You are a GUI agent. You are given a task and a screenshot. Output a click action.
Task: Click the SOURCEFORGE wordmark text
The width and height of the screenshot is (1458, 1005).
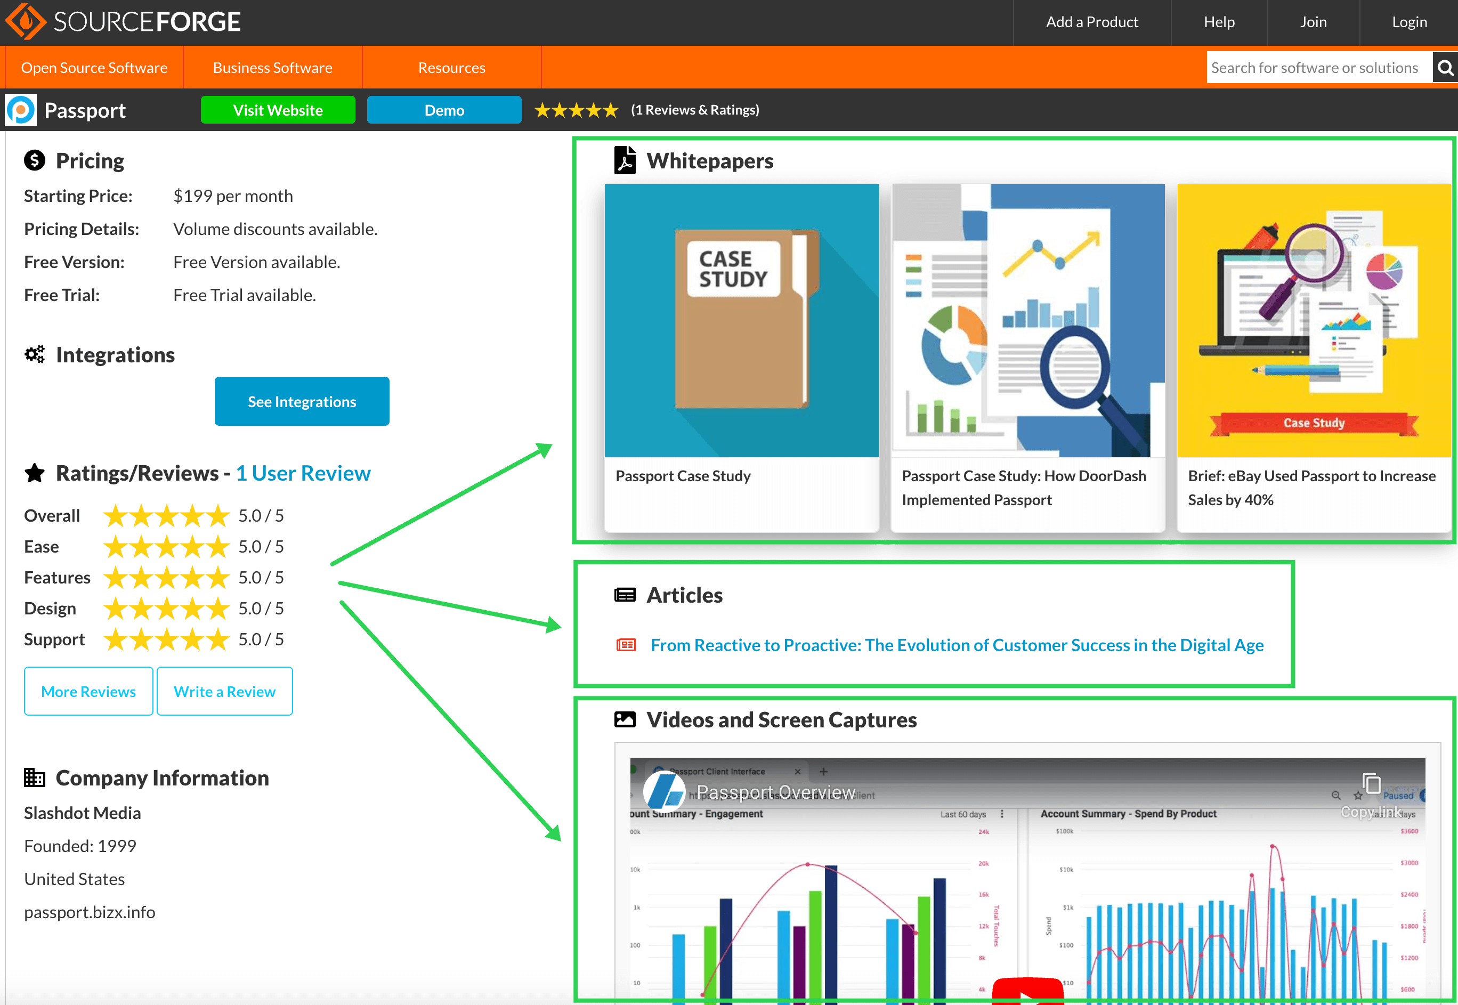147,22
